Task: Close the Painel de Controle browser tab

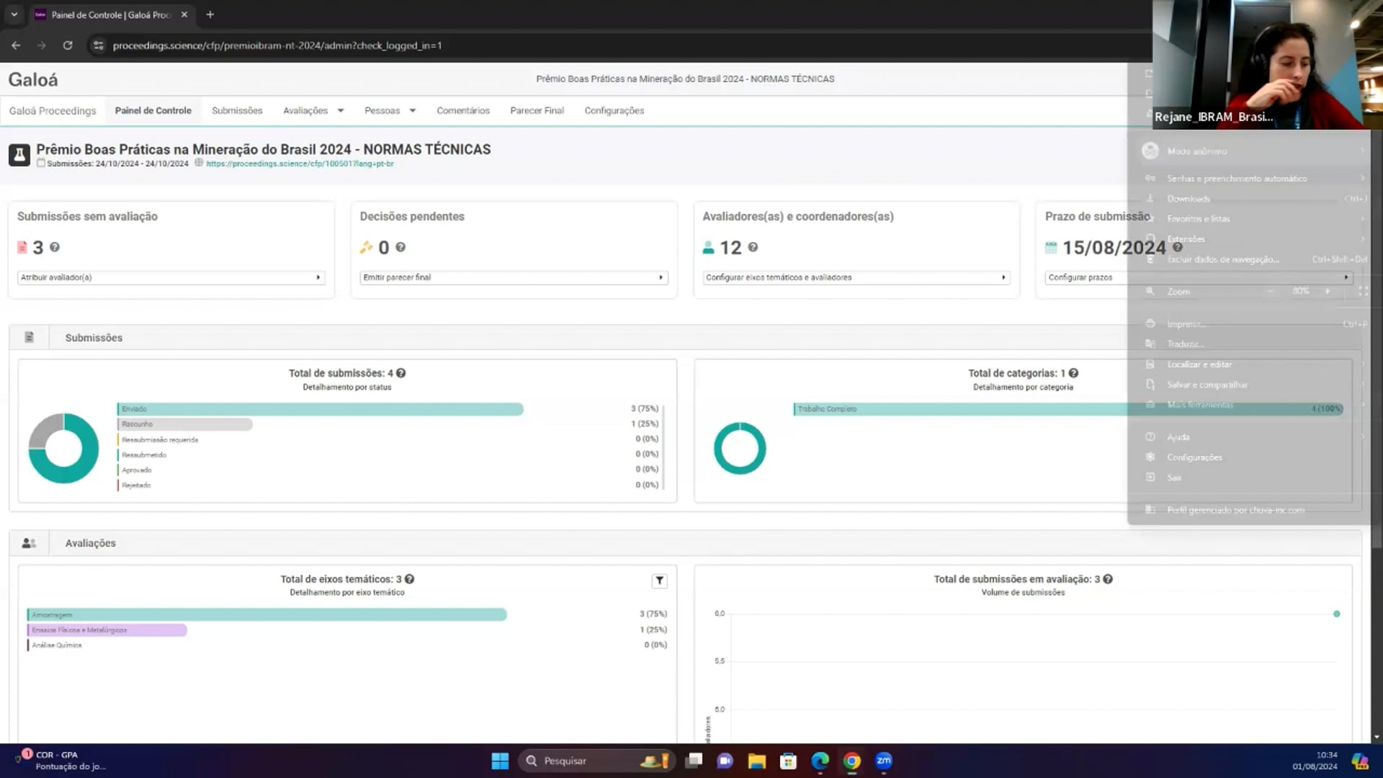Action: [184, 14]
